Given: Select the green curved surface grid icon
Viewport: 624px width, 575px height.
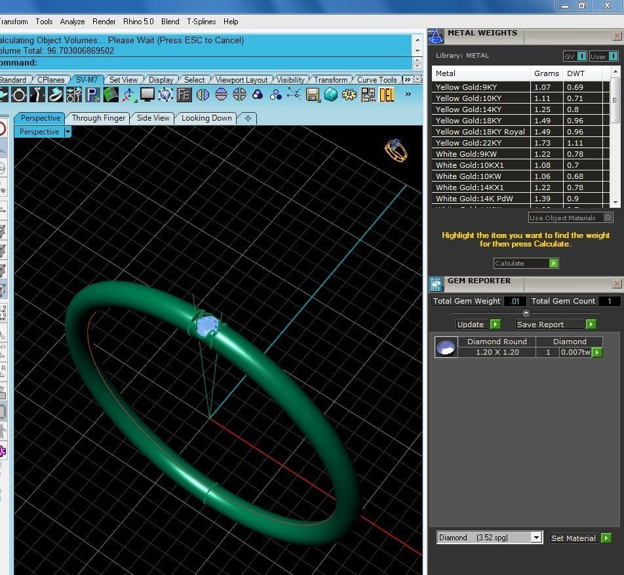Looking at the screenshot, I should 111,95.
